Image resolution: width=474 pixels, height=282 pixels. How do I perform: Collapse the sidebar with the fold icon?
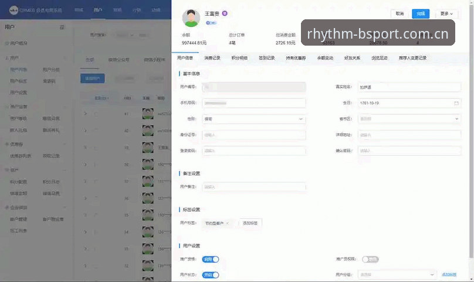62,27
